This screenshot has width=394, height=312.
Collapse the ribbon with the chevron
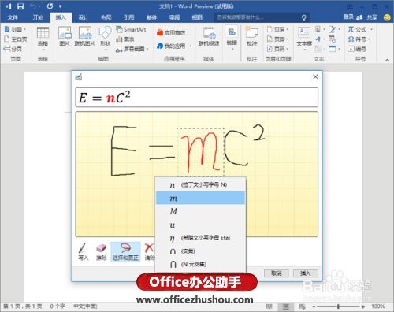pos(387,60)
